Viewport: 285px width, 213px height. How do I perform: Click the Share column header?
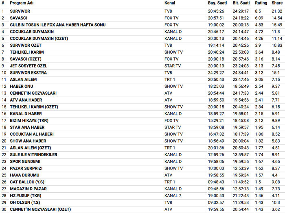tap(277, 3)
